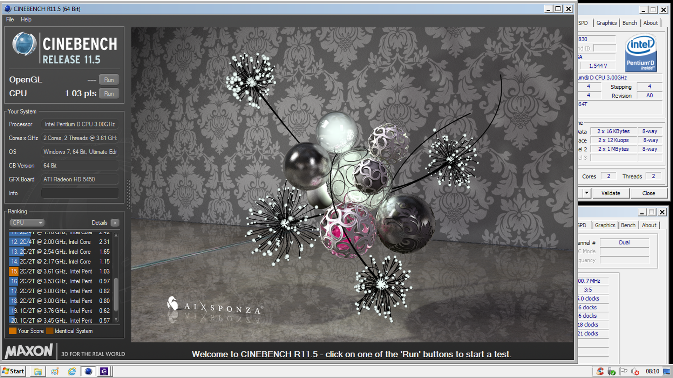Viewport: 673px width, 378px height.
Task: Switch to About tab in lower CPU-Z window
Action: [649, 225]
